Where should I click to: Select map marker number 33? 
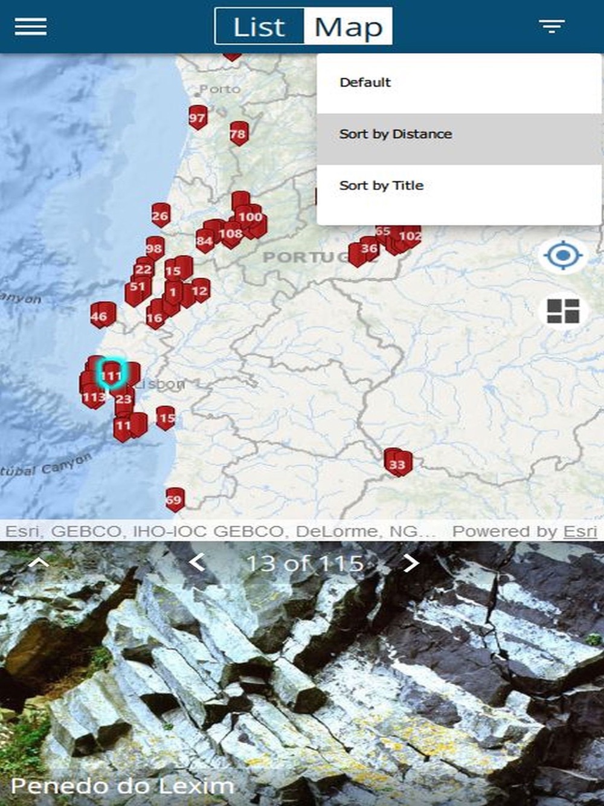click(x=398, y=463)
